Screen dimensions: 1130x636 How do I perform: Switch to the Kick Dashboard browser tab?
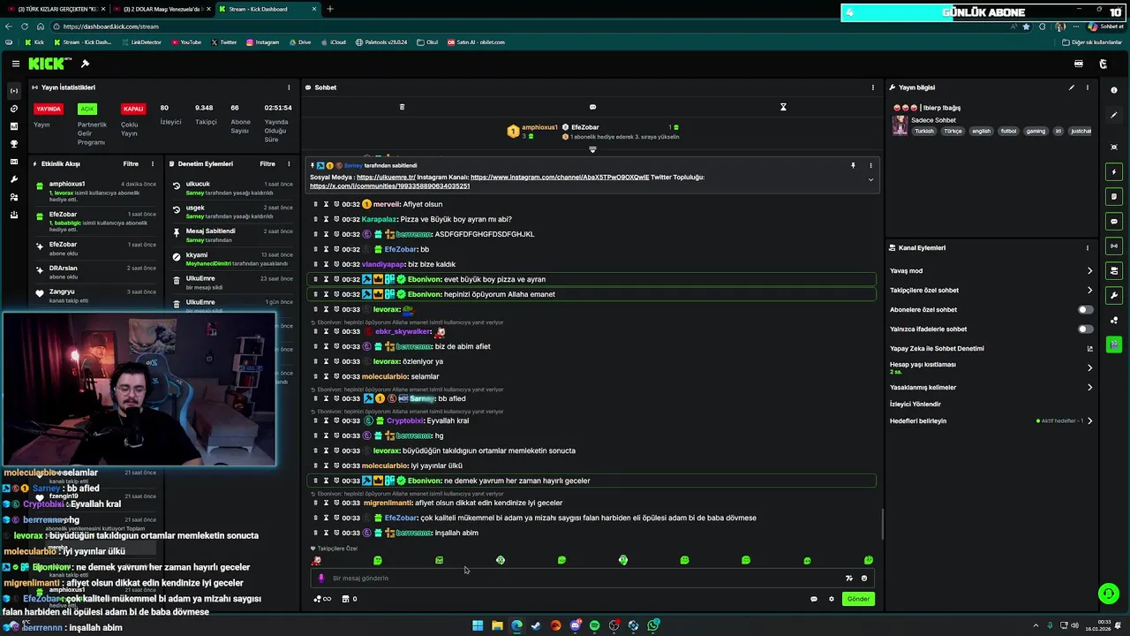click(x=267, y=9)
